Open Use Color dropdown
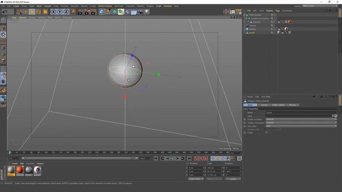This screenshot has width=342, height=192. 301,126
